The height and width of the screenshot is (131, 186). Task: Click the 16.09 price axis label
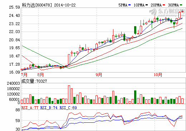click(15, 72)
